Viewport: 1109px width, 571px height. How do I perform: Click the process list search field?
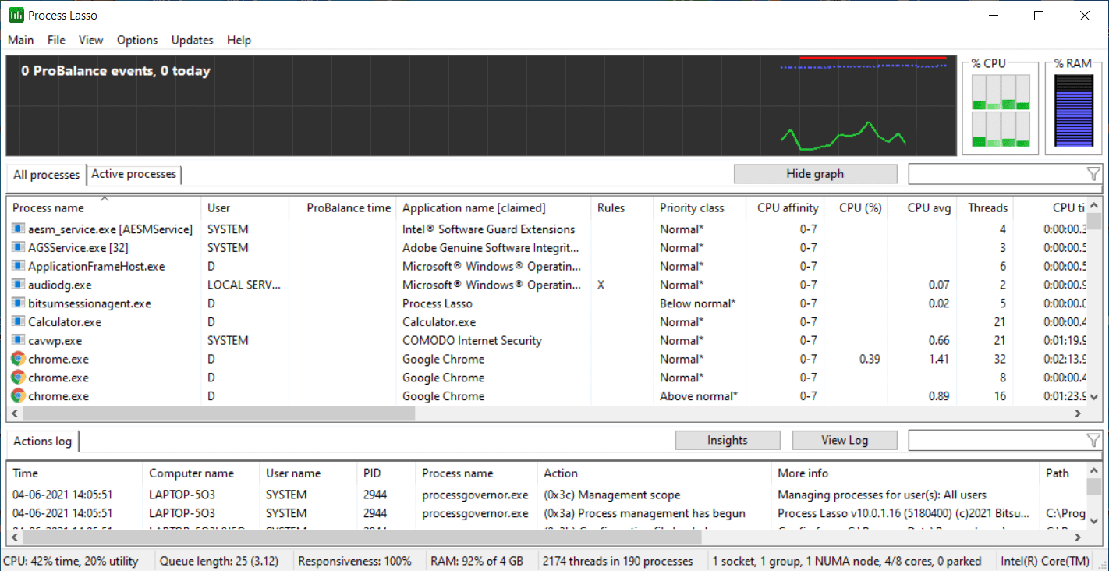997,174
